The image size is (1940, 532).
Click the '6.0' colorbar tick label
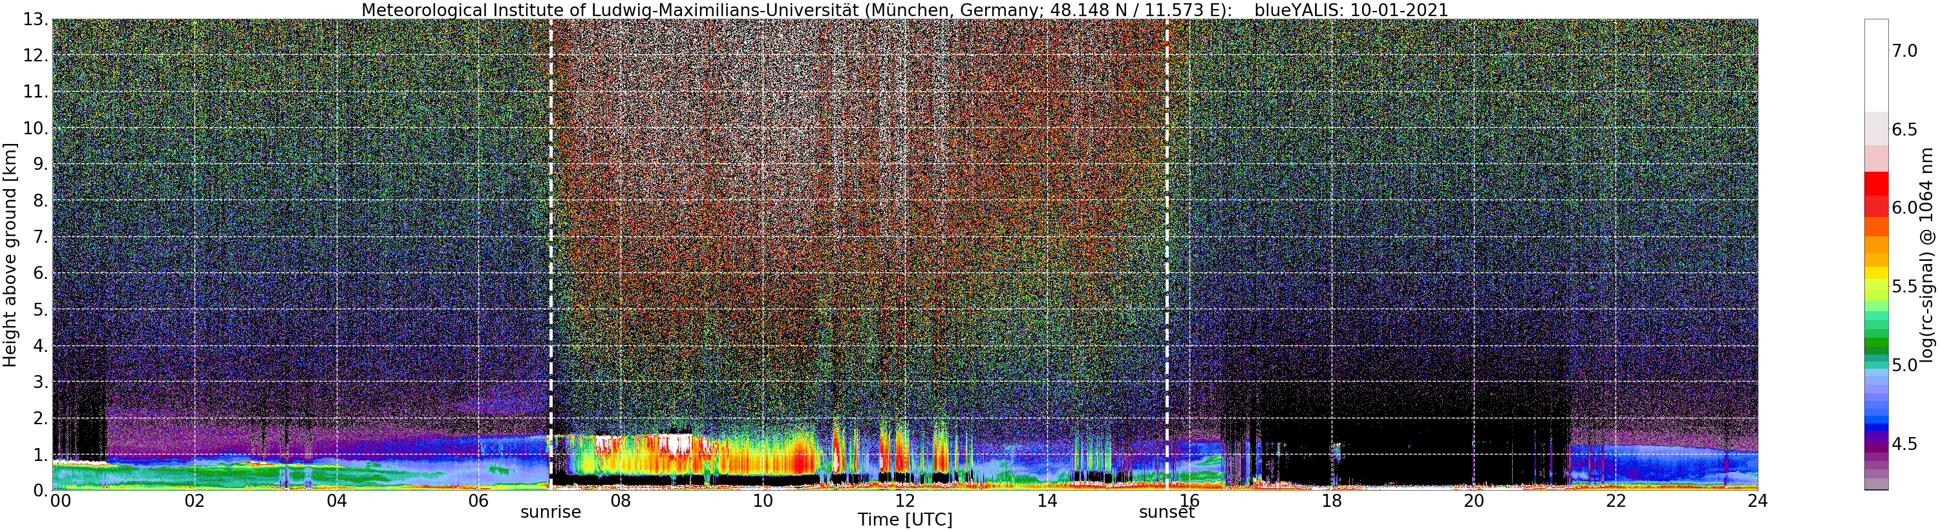[x=1905, y=208]
